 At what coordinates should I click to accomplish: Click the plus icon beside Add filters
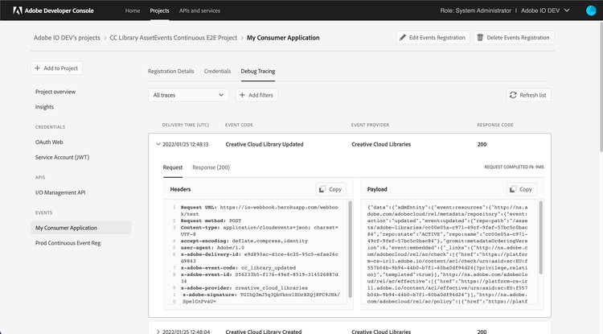pyautogui.click(x=243, y=95)
